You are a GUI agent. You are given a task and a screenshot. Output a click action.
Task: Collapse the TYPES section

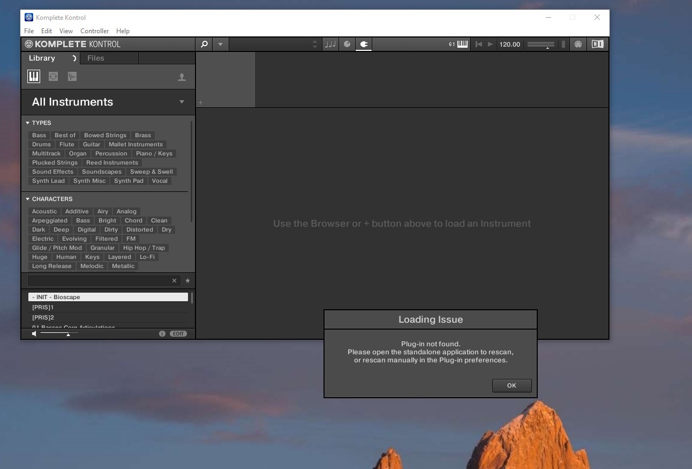[28, 123]
